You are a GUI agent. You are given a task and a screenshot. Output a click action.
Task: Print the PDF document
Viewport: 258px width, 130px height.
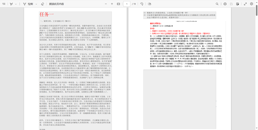click(x=225, y=4)
